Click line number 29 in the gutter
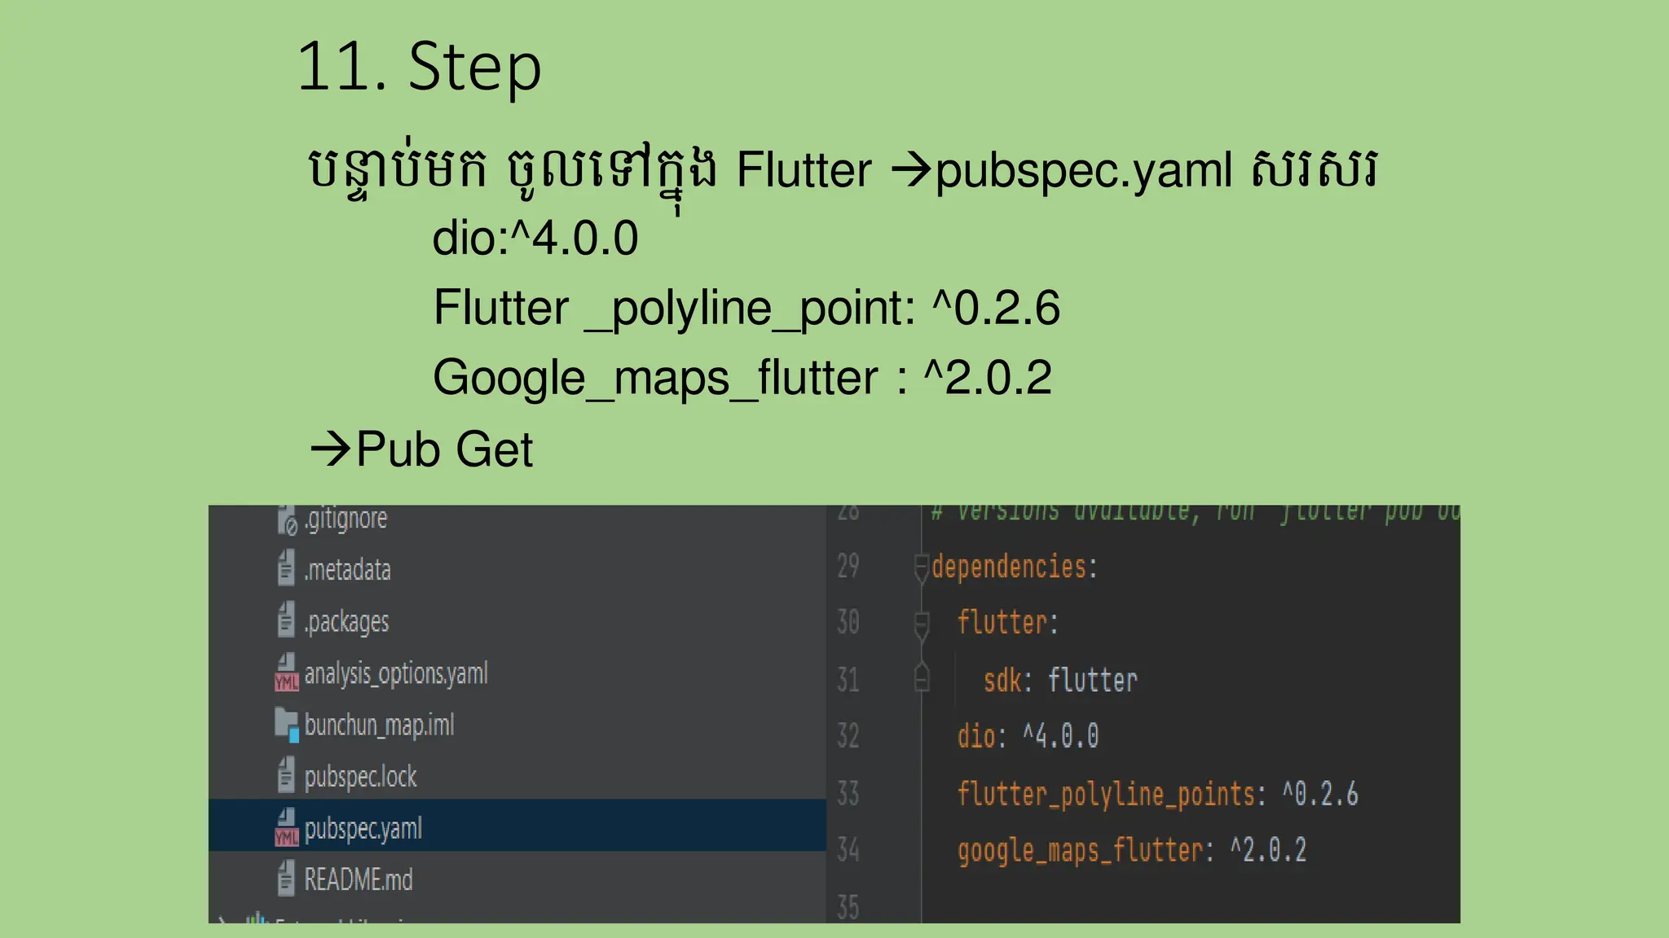This screenshot has height=938, width=1669. pos(848,566)
